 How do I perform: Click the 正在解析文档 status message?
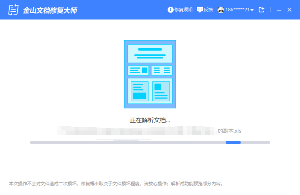point(150,120)
